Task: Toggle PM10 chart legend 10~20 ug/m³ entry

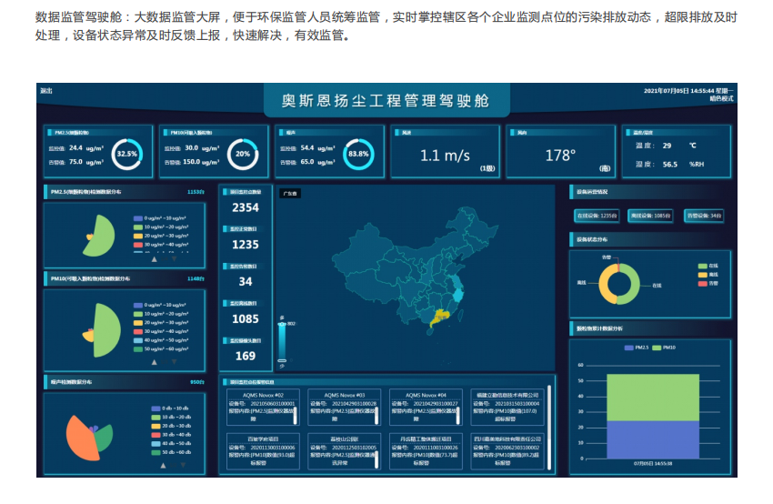Action: point(161,314)
